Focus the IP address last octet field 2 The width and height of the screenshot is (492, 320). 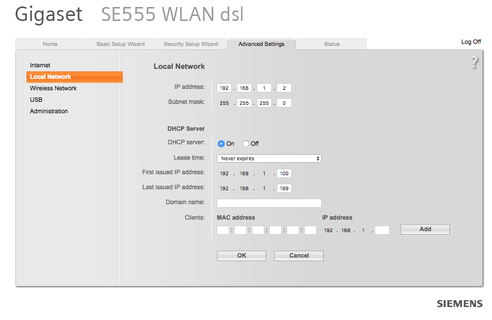point(284,88)
